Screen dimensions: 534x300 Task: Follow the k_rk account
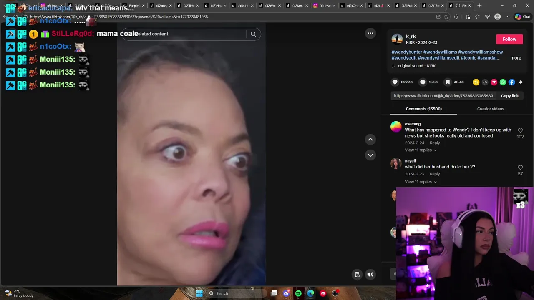coord(509,39)
